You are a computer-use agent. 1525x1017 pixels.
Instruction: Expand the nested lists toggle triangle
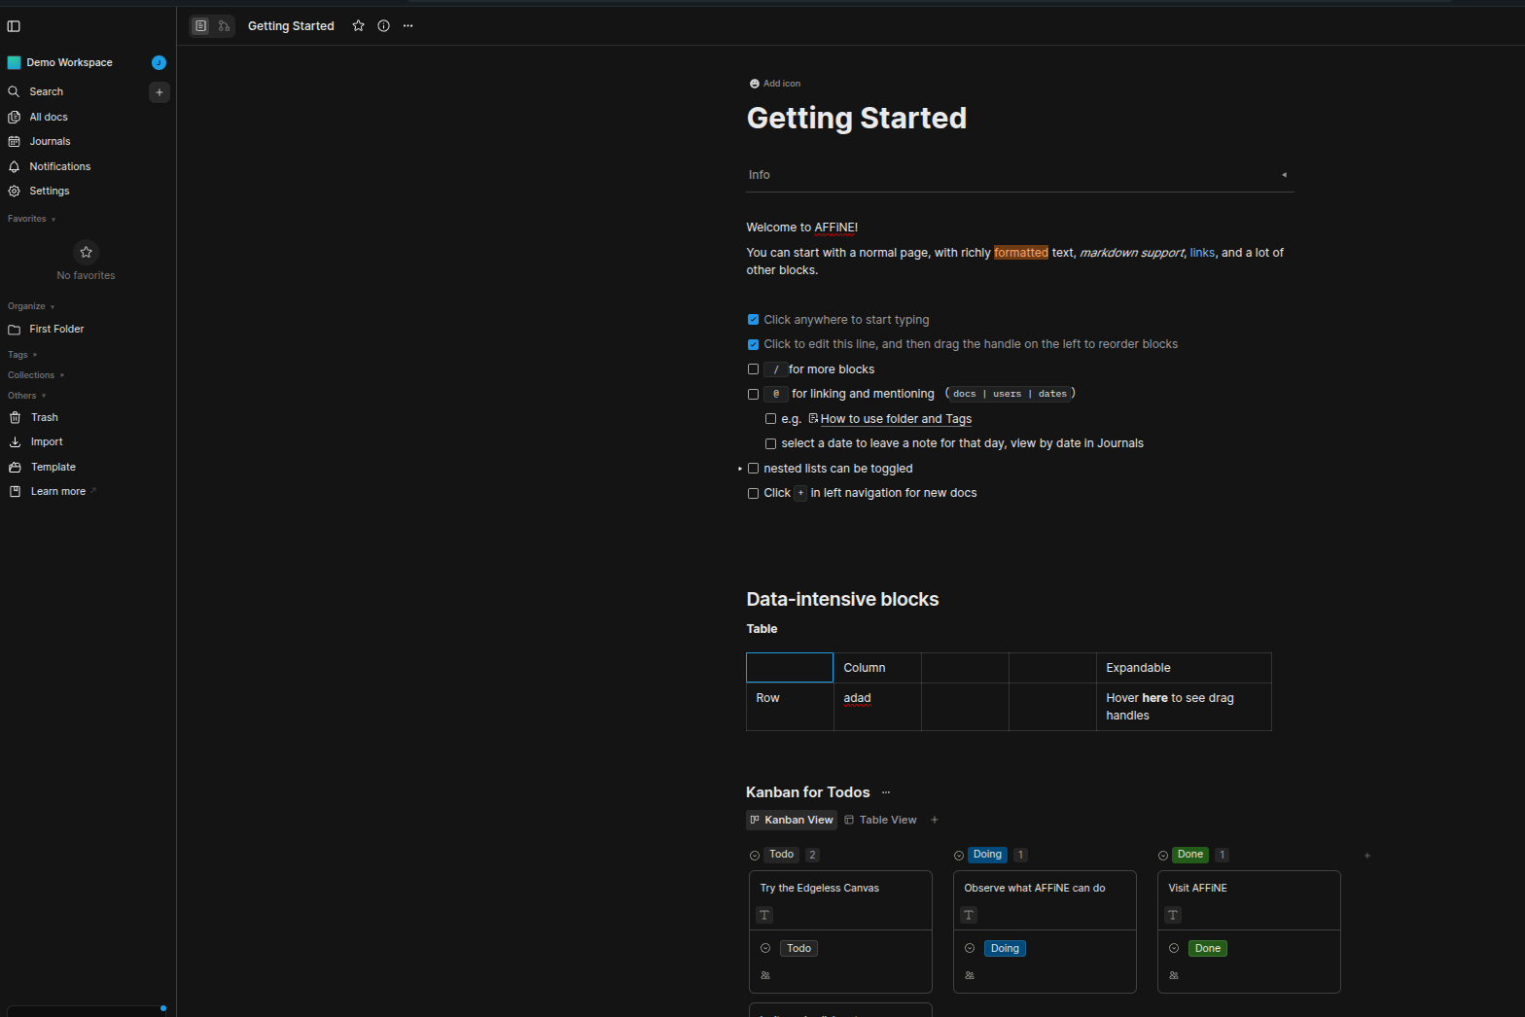[740, 469]
